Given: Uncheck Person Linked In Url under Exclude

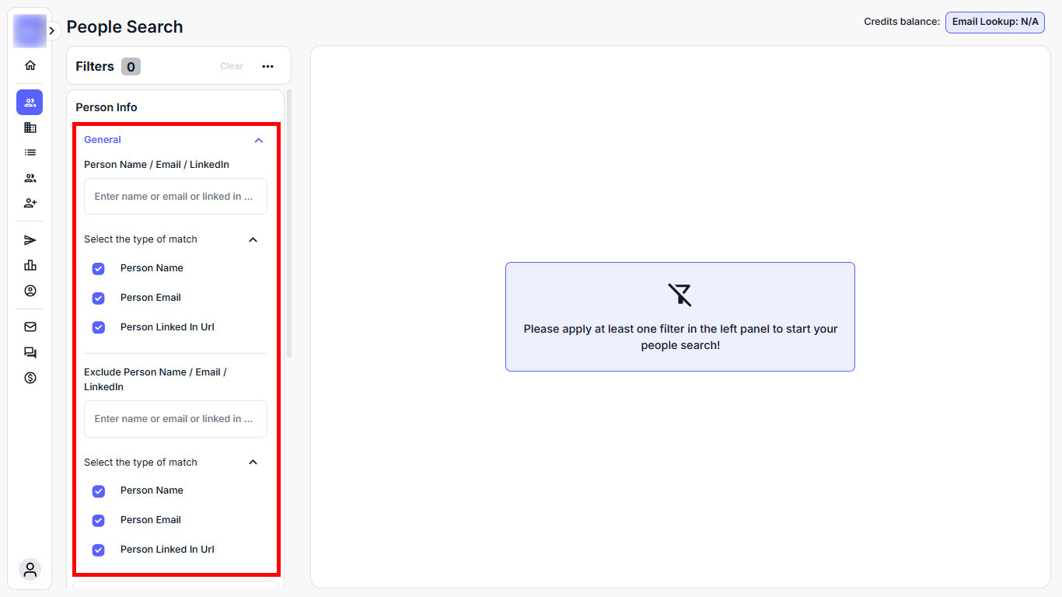Looking at the screenshot, I should [x=99, y=550].
